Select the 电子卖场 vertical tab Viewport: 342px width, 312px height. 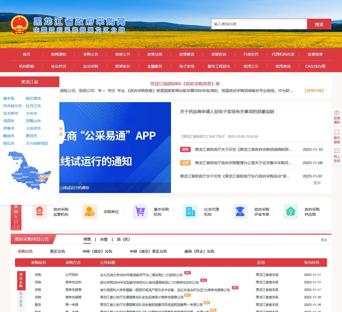click(x=21, y=299)
